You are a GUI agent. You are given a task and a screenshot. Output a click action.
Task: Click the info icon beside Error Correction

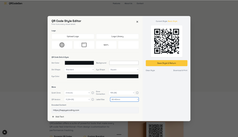(137, 93)
